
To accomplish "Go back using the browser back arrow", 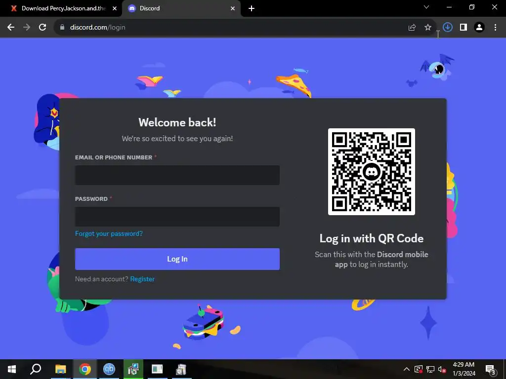I will [11, 28].
